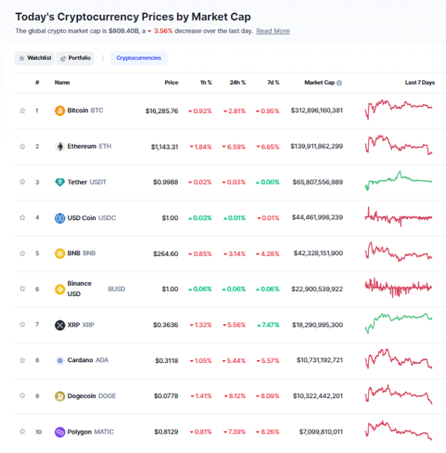This screenshot has height=453, width=446.
Task: Toggle the Cardano watchlist star
Action: tap(22, 360)
